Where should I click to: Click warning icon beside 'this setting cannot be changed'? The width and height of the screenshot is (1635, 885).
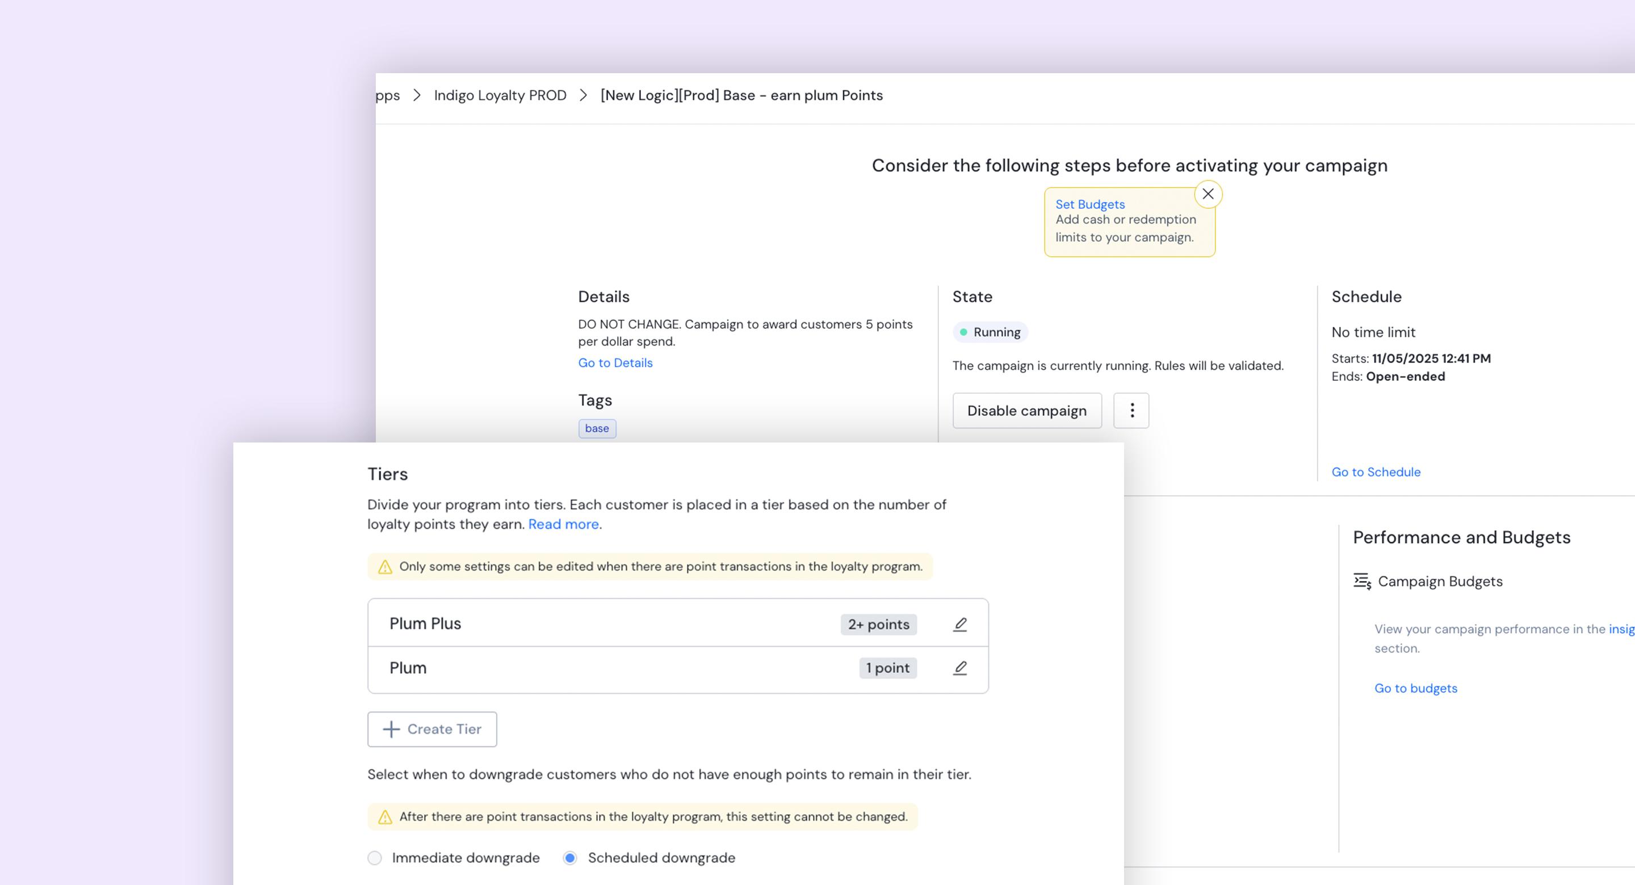385,817
